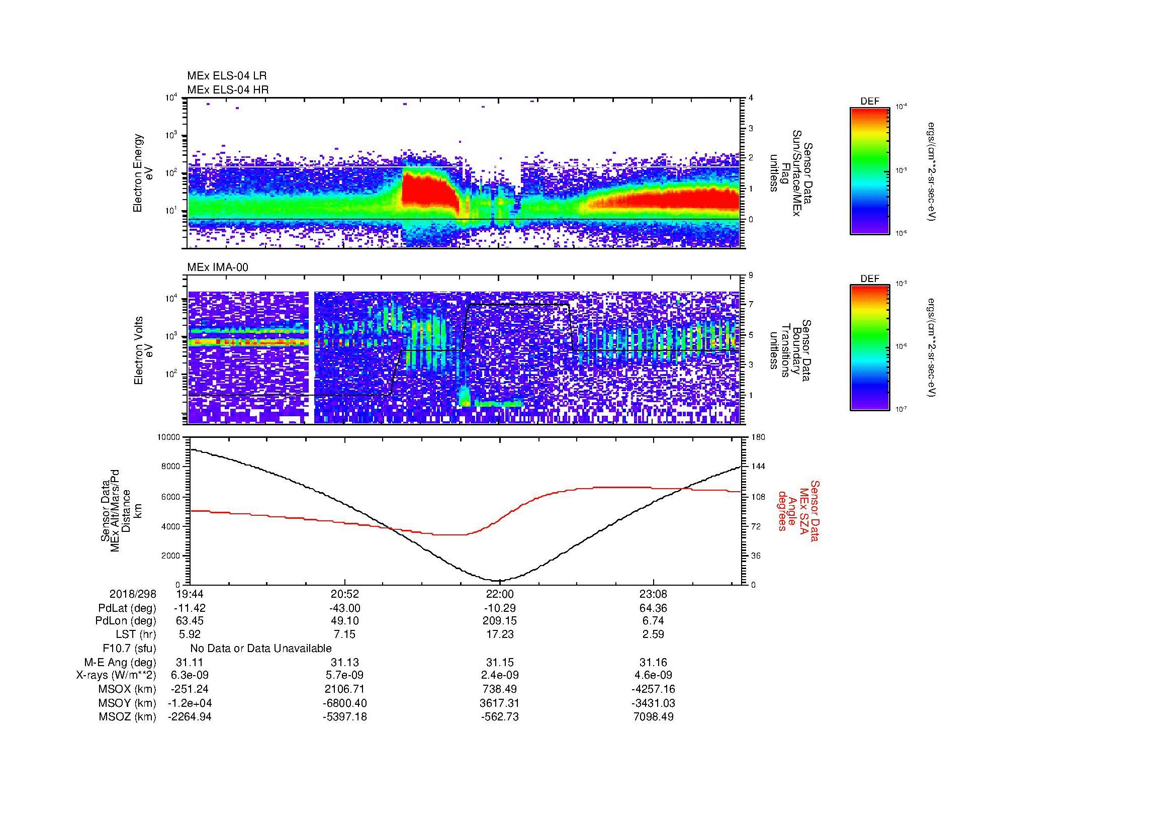Click the PdLat value '-43.00'
The width and height of the screenshot is (1176, 831).
tap(345, 608)
